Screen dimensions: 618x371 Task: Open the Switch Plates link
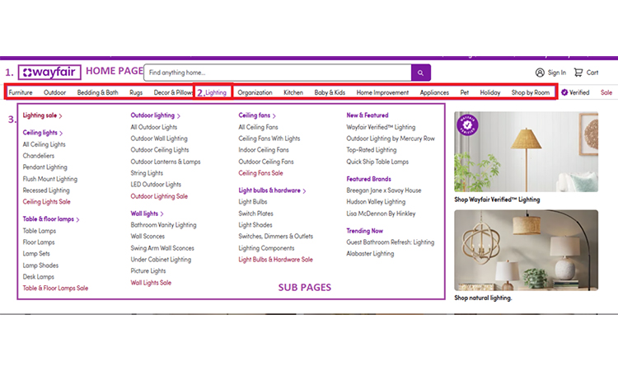pyautogui.click(x=255, y=214)
